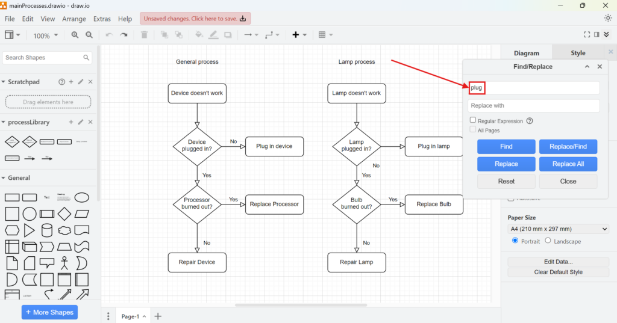Switch to the Style tab
The image size is (617, 323).
point(578,53)
